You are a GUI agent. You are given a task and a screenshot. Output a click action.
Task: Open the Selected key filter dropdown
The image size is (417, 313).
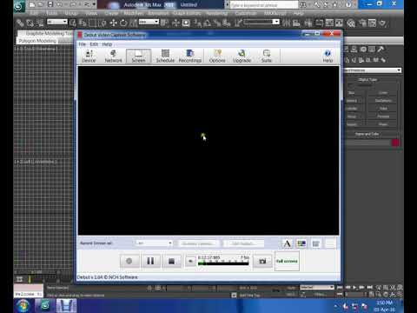click(317, 288)
